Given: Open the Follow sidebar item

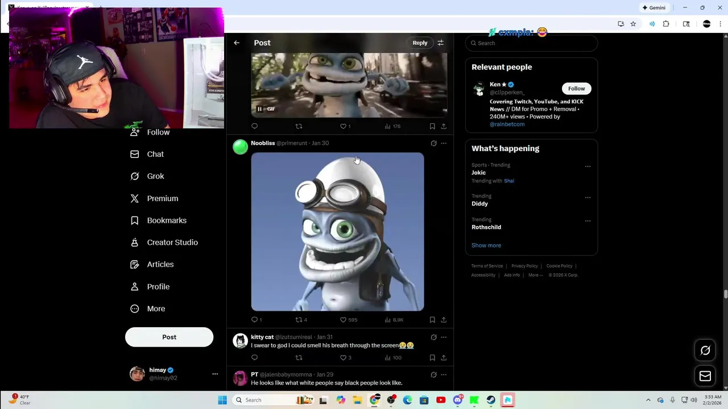Looking at the screenshot, I should [x=150, y=132].
